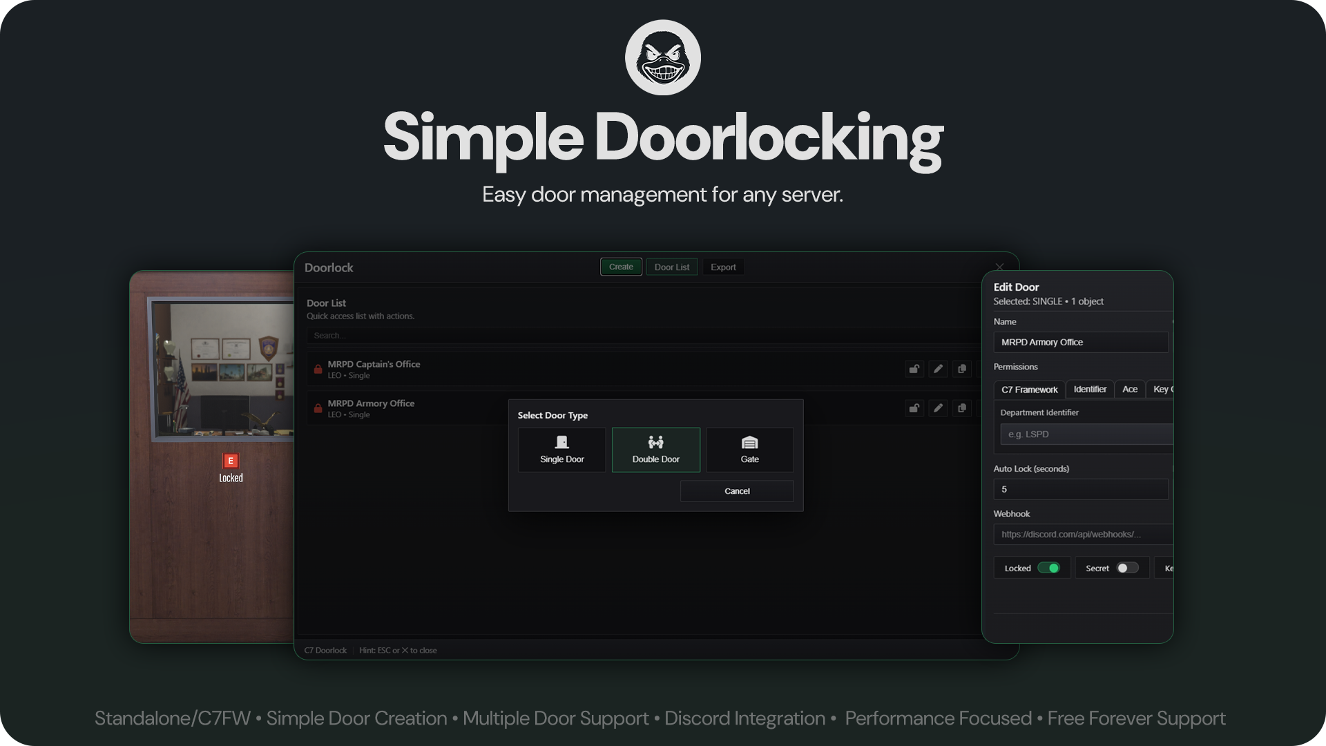
Task: Click the C7 Doorlock footer label
Action: click(x=325, y=651)
